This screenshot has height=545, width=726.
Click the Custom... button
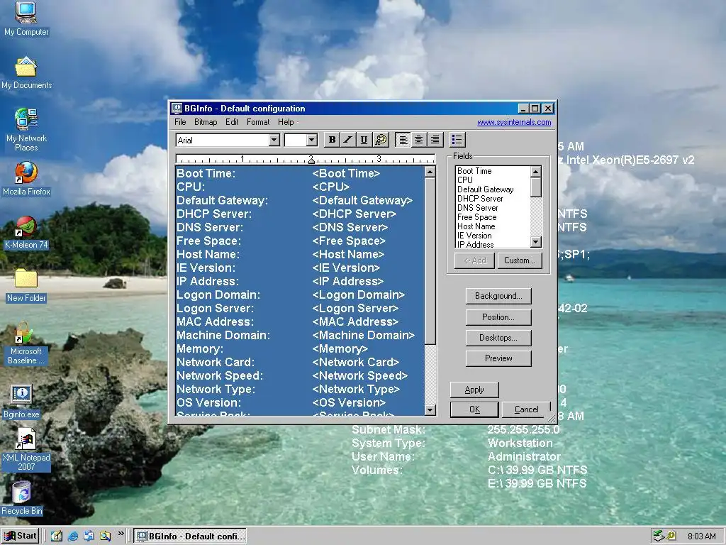click(520, 260)
